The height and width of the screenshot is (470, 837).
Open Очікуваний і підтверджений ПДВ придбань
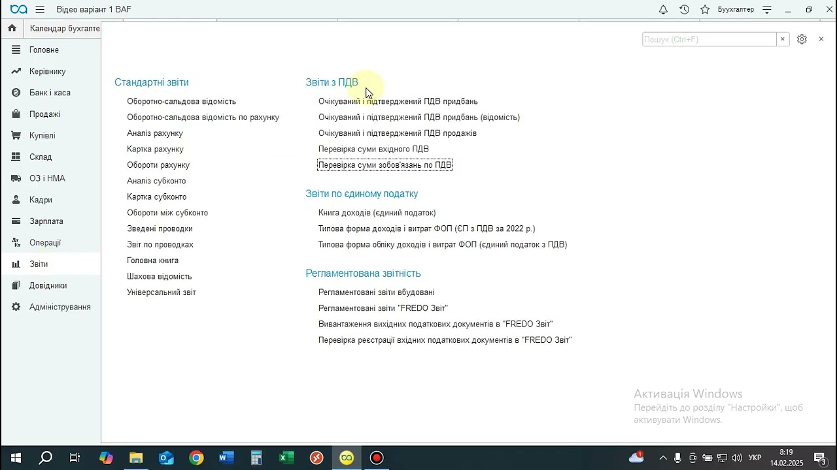398,101
